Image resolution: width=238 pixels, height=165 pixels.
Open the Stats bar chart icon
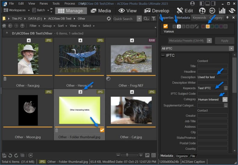tap(222, 10)
